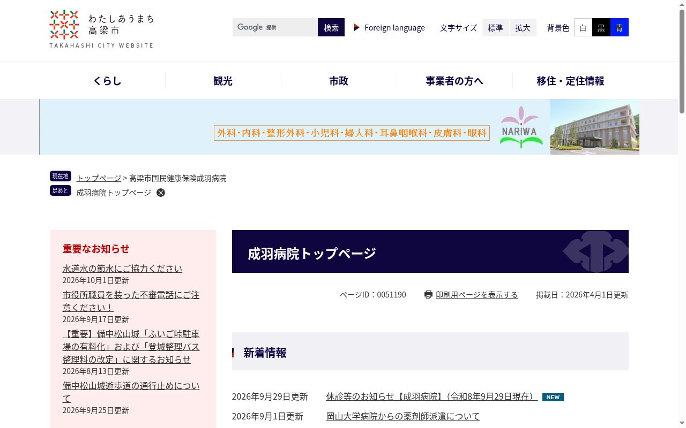Remove the 成羽病院トップページ footprint entry
Viewport: 686px width, 428px height.
click(x=161, y=193)
